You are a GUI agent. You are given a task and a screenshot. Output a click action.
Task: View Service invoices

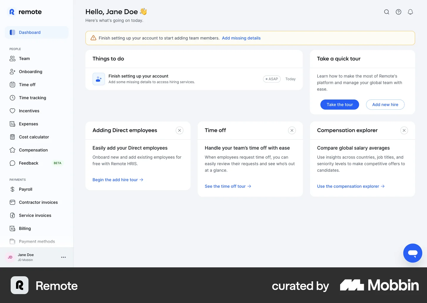36,215
